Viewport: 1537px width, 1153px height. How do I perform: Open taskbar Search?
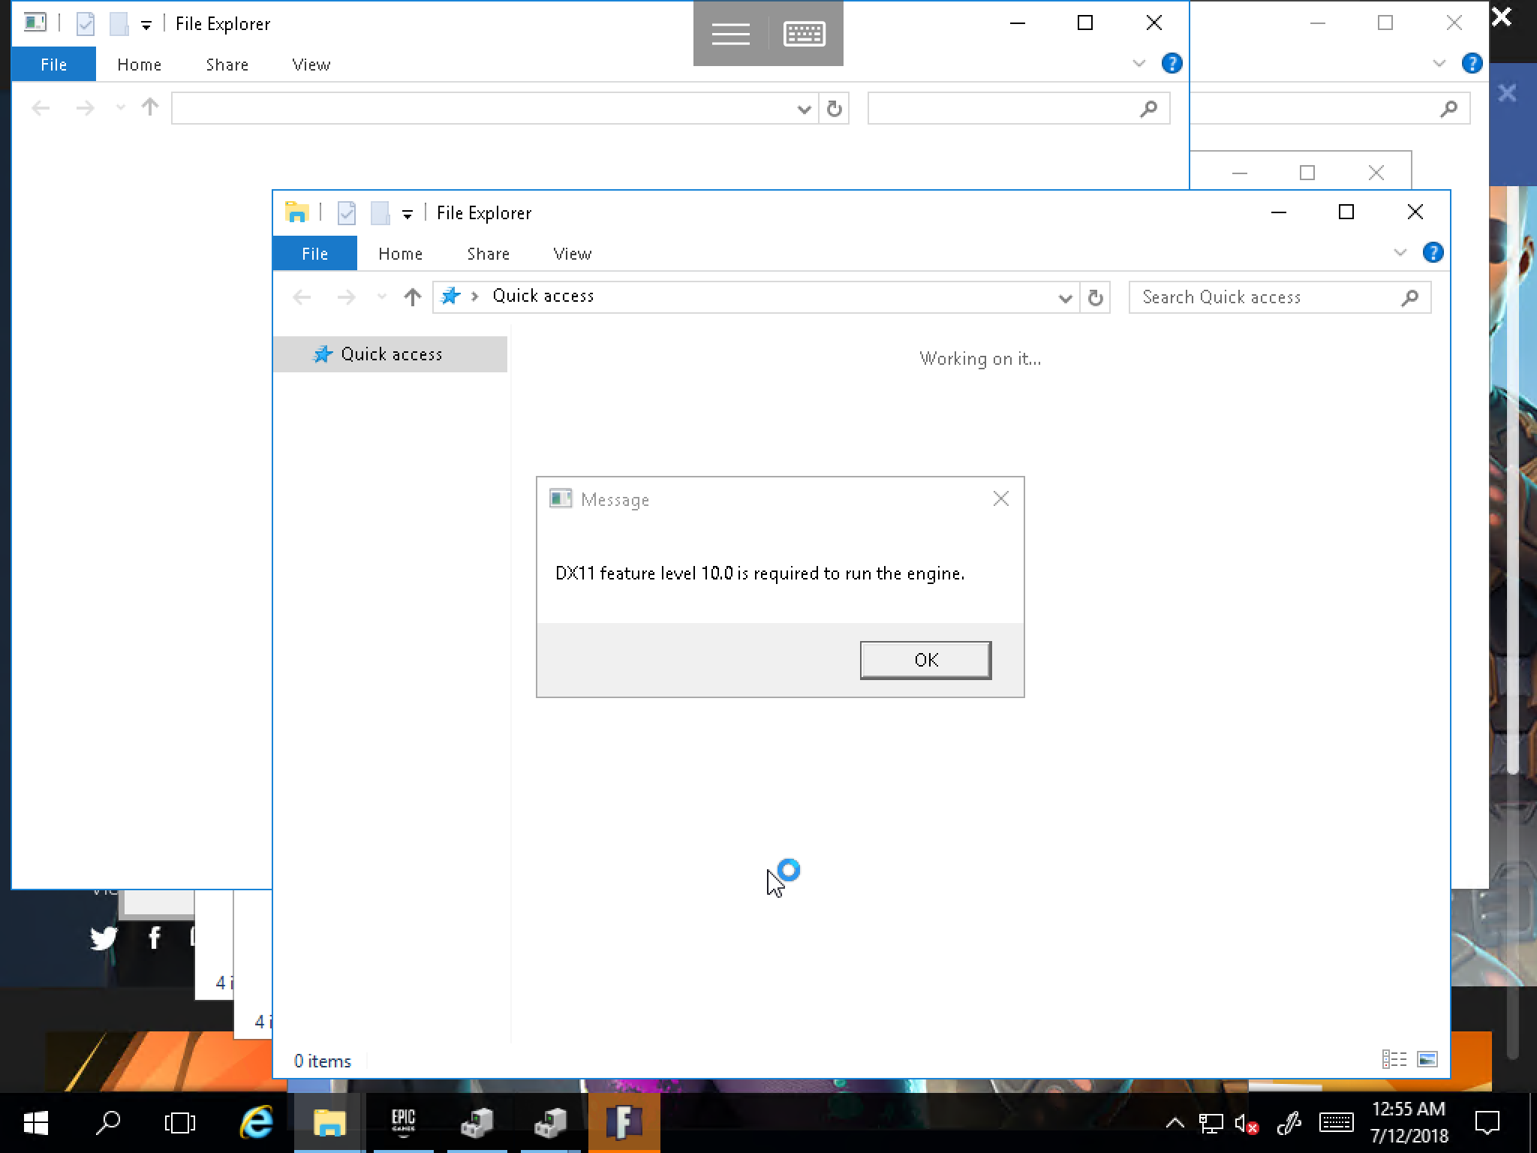point(109,1123)
